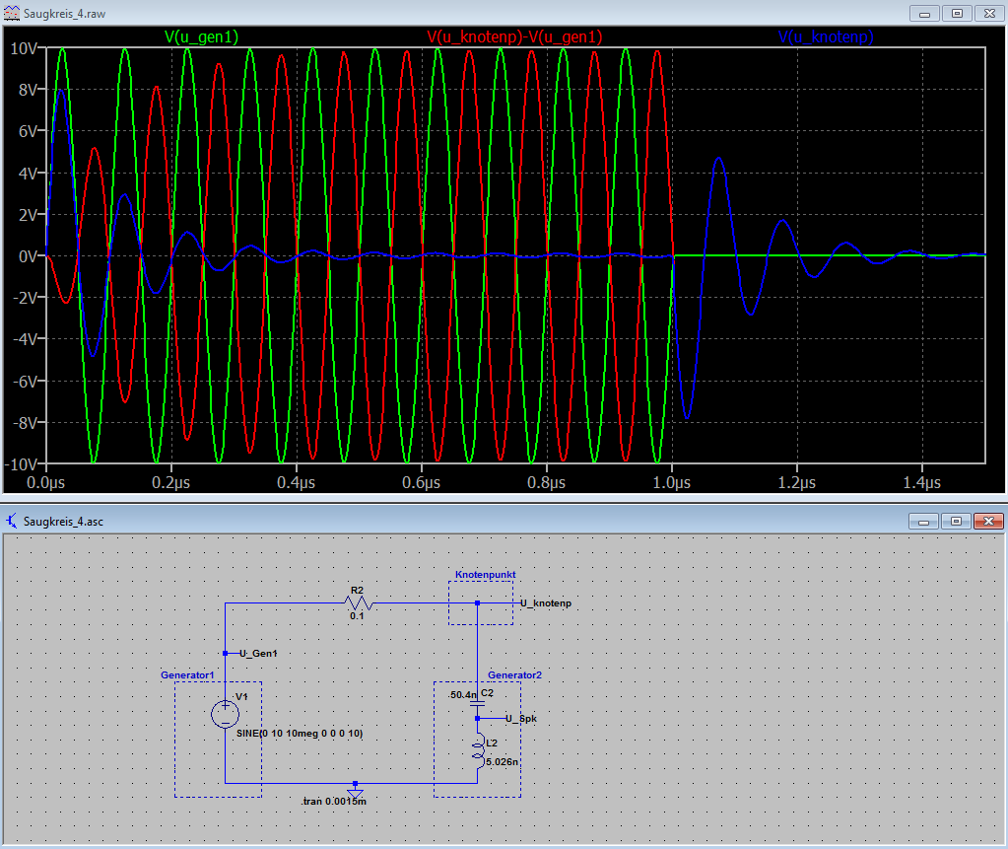Click the C2 capacitor symbol
1008x849 pixels.
(x=477, y=704)
